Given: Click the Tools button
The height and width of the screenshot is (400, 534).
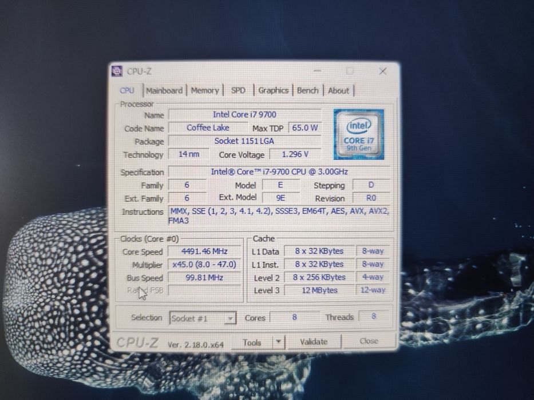Looking at the screenshot, I should pos(252,342).
